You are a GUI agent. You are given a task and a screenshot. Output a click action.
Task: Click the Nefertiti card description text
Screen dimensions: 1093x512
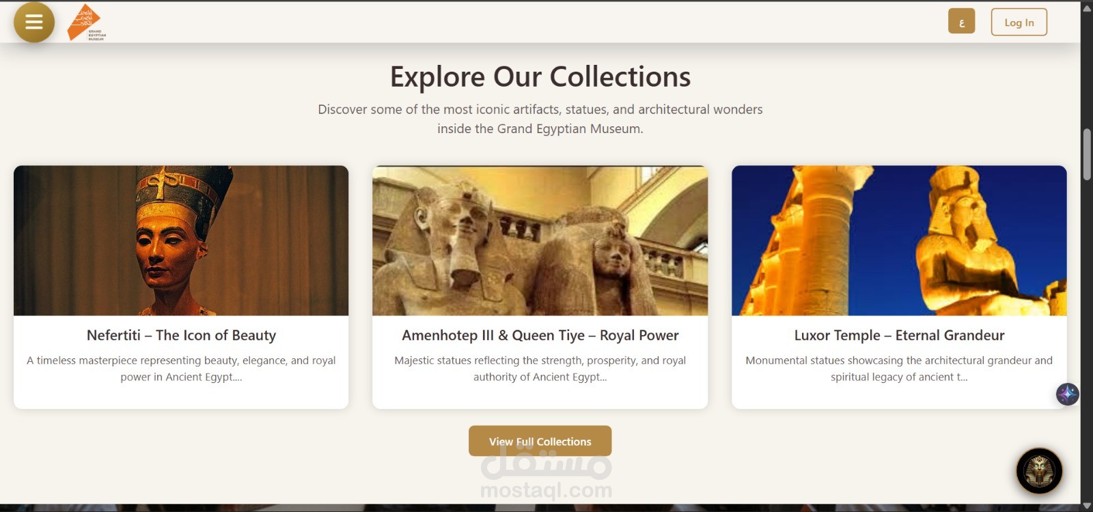pos(181,369)
